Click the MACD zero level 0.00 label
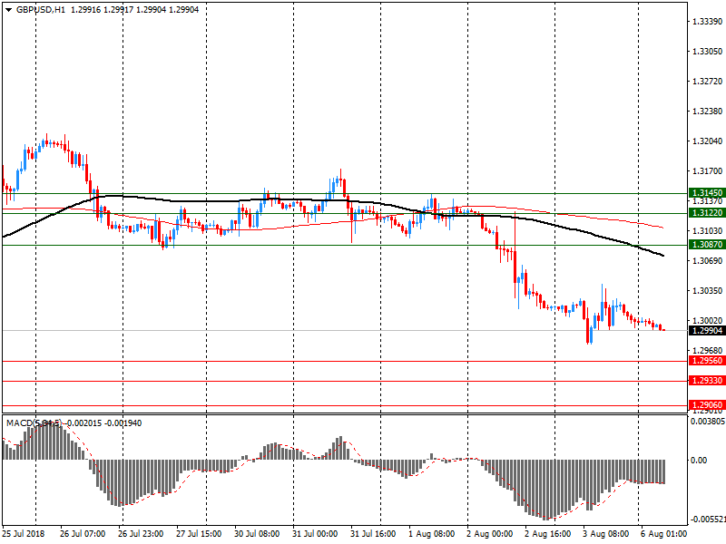The image size is (726, 544). pos(700,460)
